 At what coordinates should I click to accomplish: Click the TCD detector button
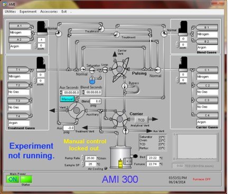141,120
